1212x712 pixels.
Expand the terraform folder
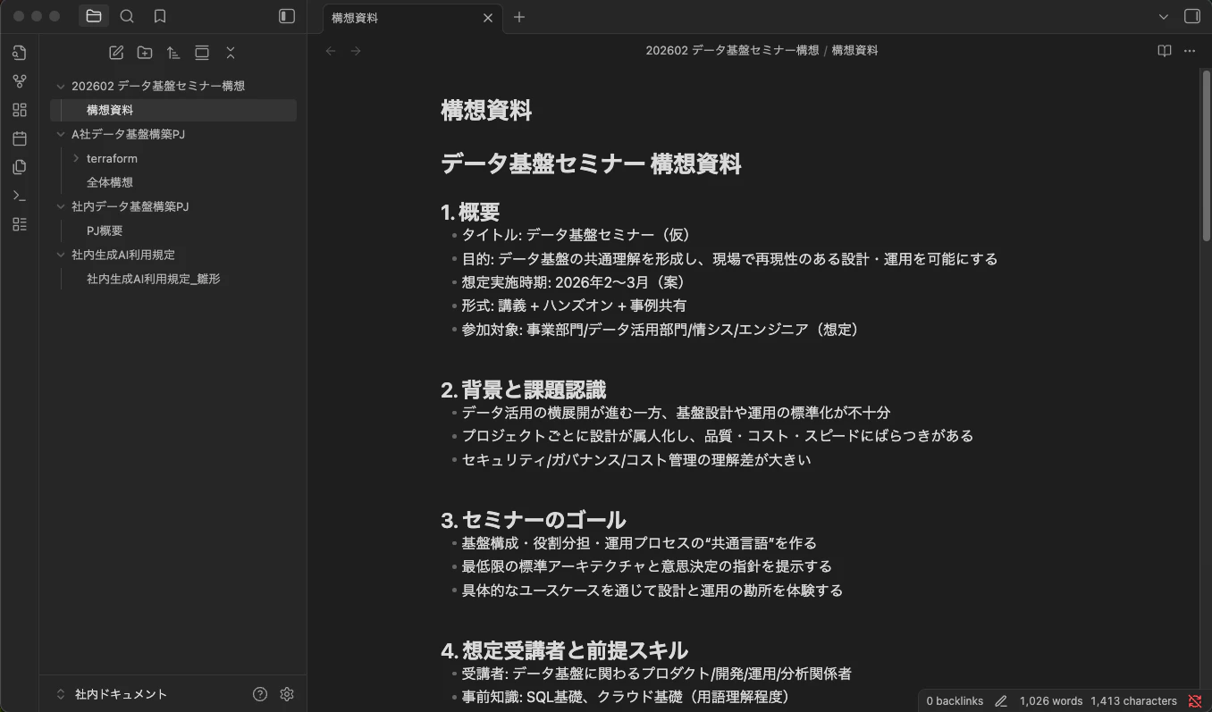coord(76,158)
